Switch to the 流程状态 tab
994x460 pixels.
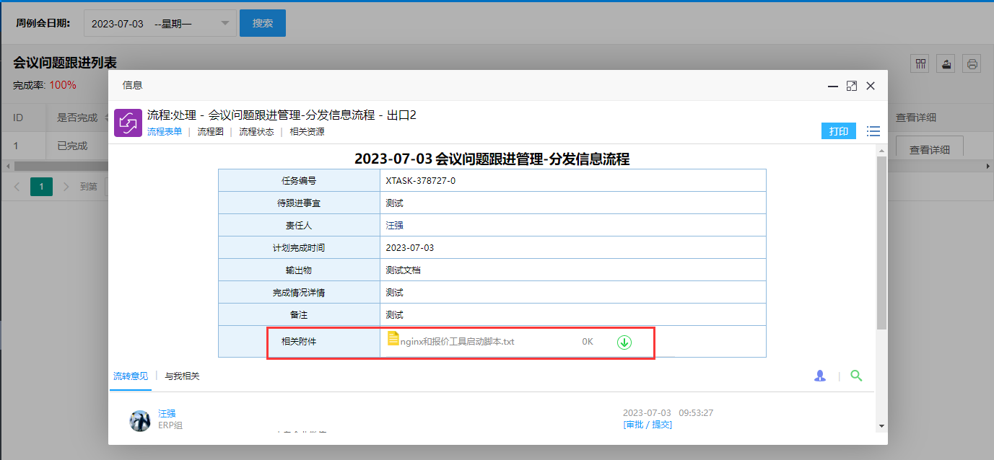tap(256, 132)
